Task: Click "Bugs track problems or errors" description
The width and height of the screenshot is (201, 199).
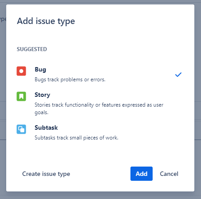Action: 70,80
